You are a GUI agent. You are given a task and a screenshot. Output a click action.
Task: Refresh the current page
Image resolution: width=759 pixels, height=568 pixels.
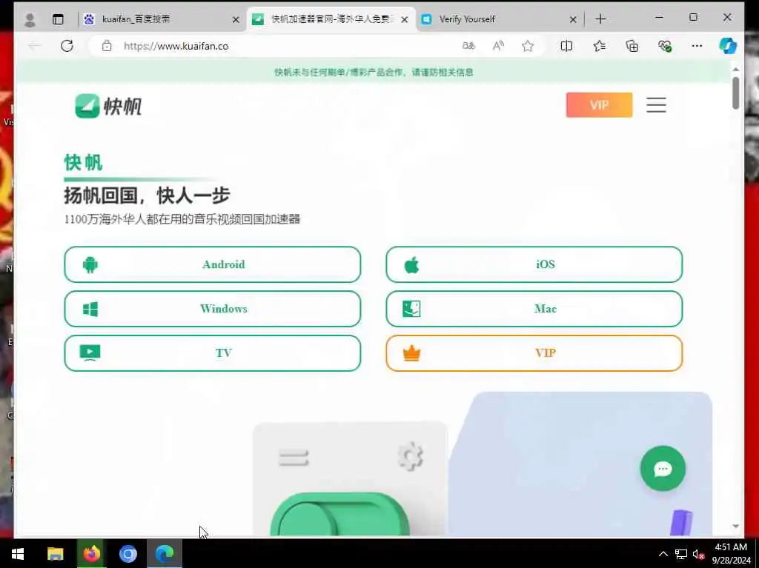click(x=67, y=46)
